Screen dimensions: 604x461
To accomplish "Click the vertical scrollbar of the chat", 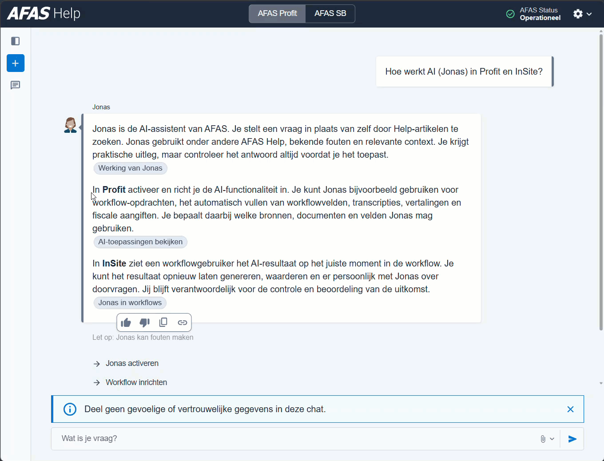I will [601, 182].
